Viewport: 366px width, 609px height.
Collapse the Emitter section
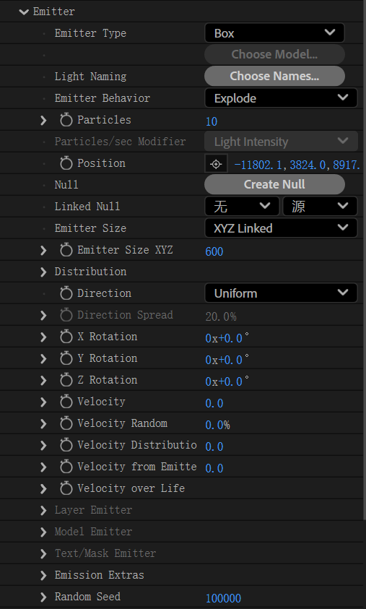(24, 12)
